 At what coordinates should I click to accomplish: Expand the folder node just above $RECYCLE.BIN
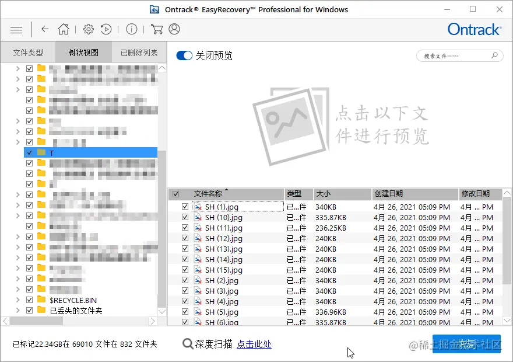[17, 289]
